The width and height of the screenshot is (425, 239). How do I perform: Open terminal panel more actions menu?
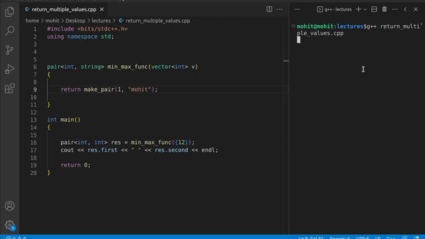pyautogui.click(x=395, y=9)
